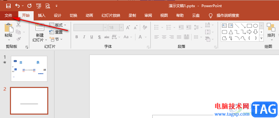
Task: Start slideshow from beginning icon
Action: (39, 6)
